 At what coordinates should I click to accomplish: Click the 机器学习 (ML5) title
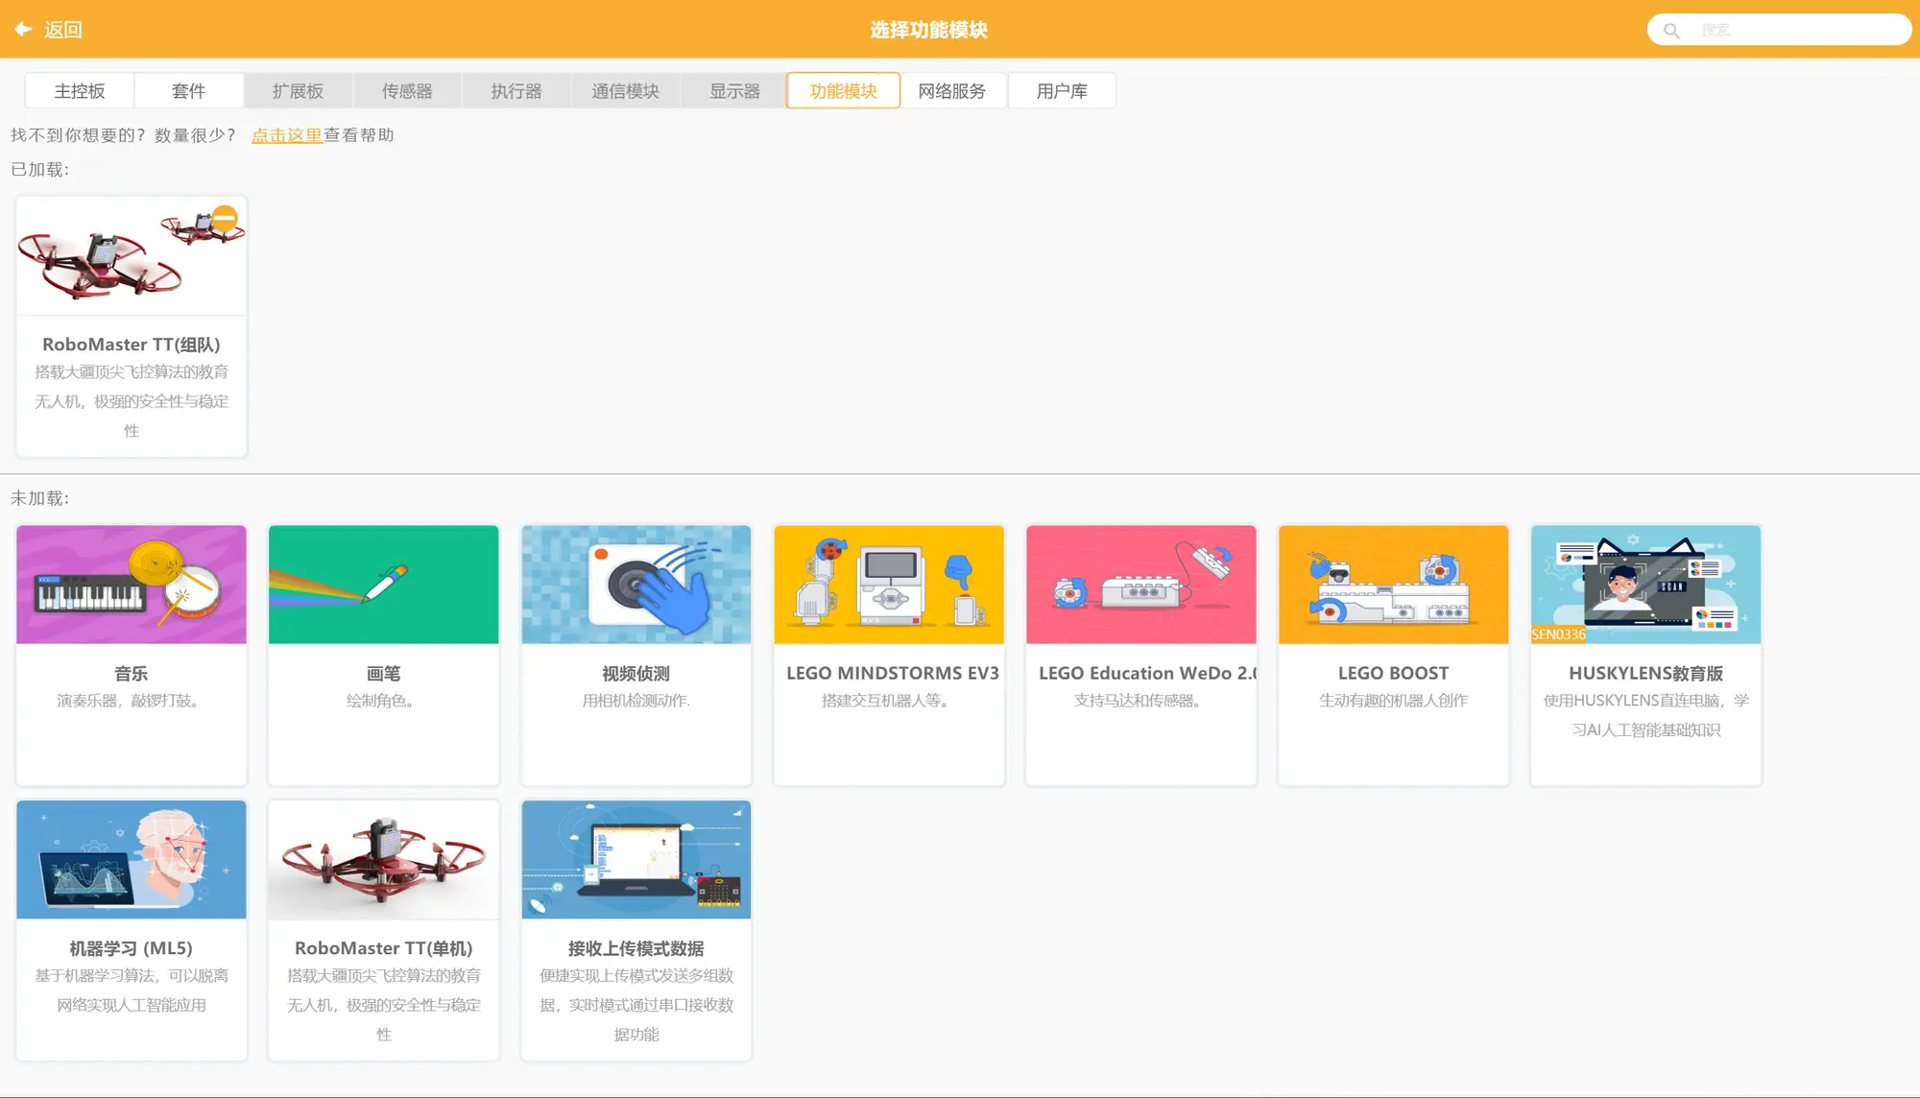pyautogui.click(x=132, y=949)
